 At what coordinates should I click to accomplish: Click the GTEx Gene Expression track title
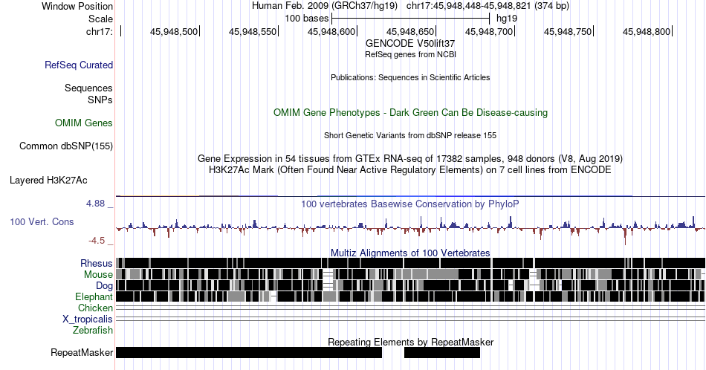coord(410,158)
